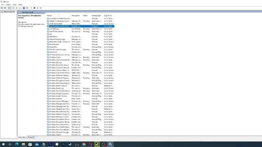The width and height of the screenshot is (262, 147).
Task: Open Chrome from the taskbar
Action: pos(84,144)
